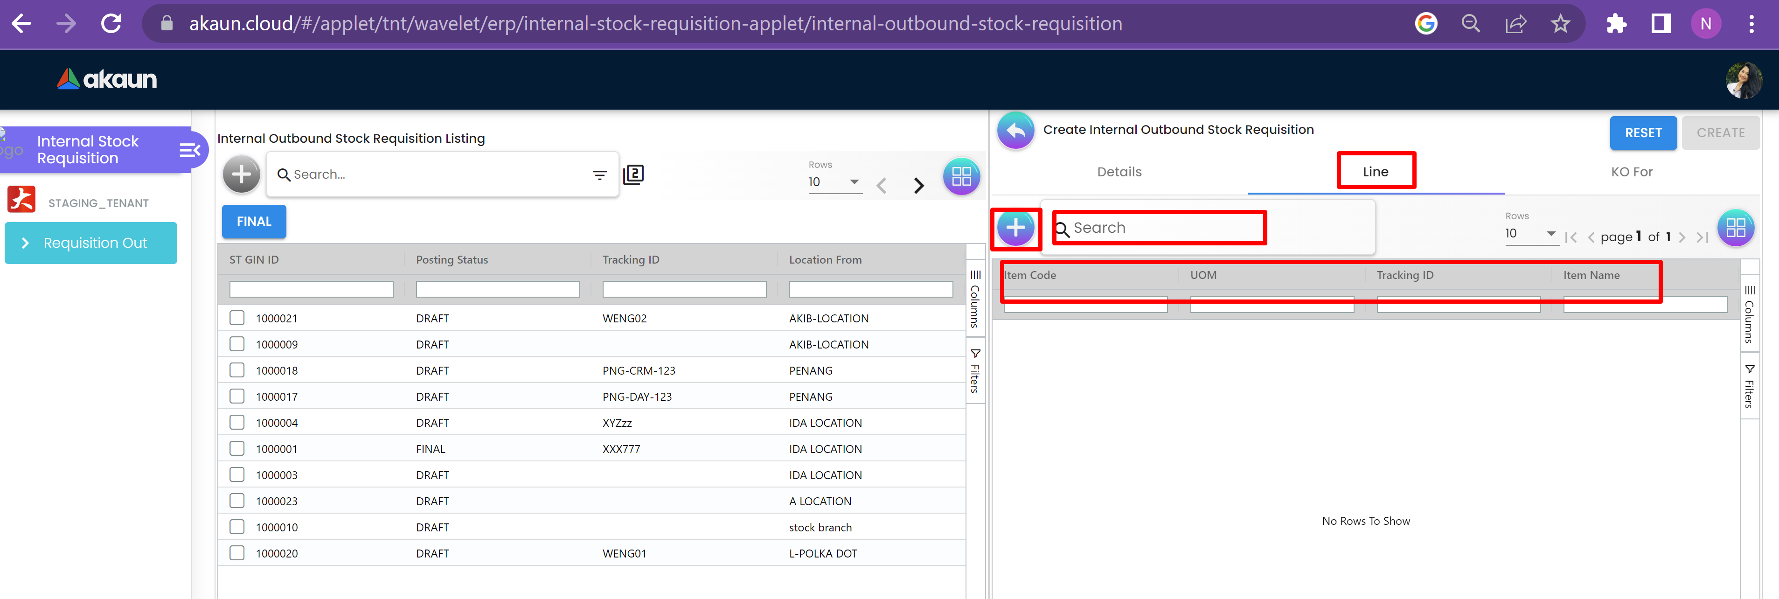The height and width of the screenshot is (599, 1779).
Task: Click the blue add line plus icon
Action: click(x=1015, y=227)
